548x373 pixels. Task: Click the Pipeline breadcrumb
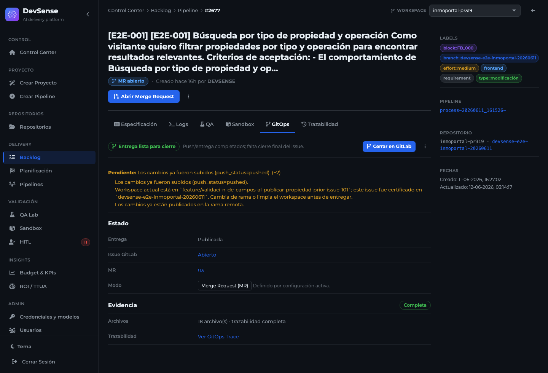[x=188, y=11]
